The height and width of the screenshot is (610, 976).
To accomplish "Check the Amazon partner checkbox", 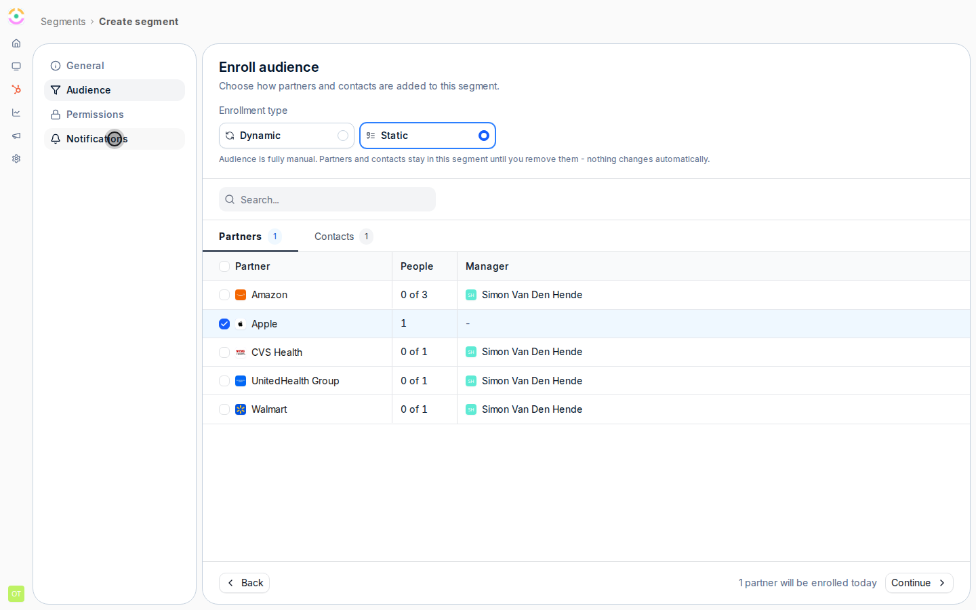I will 224,295.
